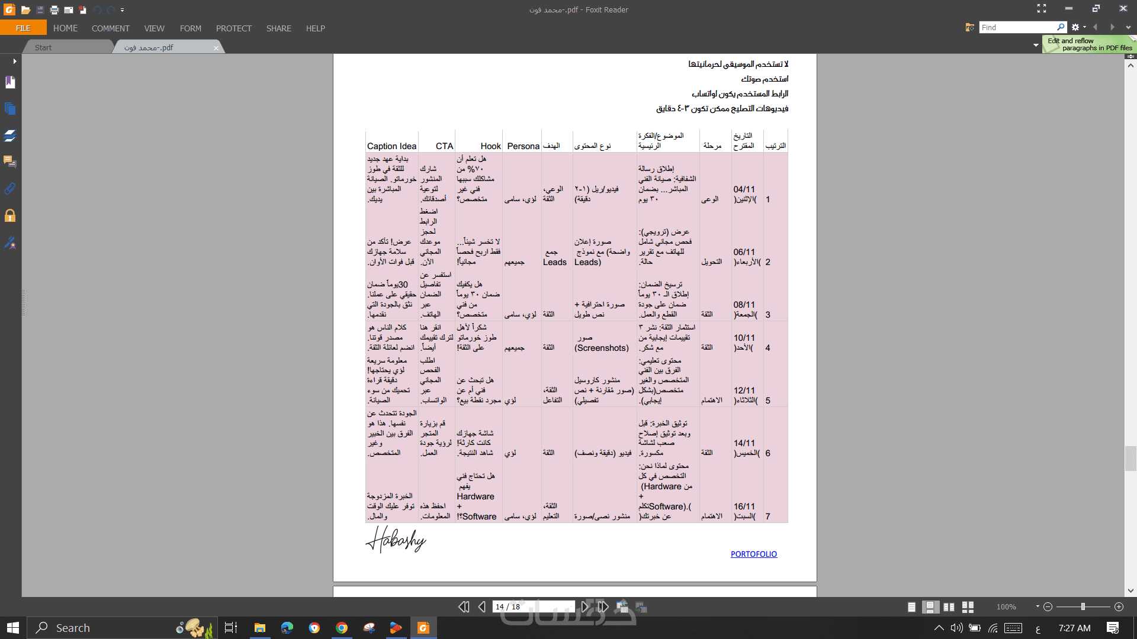Follow the PORTOFOLIO hyperlink
Image resolution: width=1137 pixels, height=639 pixels.
pyautogui.click(x=753, y=554)
